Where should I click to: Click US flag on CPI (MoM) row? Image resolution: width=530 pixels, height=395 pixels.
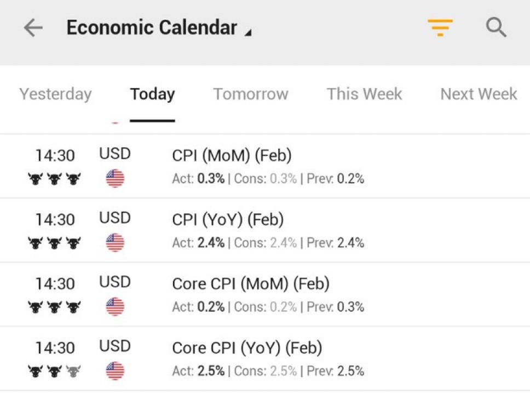[x=115, y=178]
